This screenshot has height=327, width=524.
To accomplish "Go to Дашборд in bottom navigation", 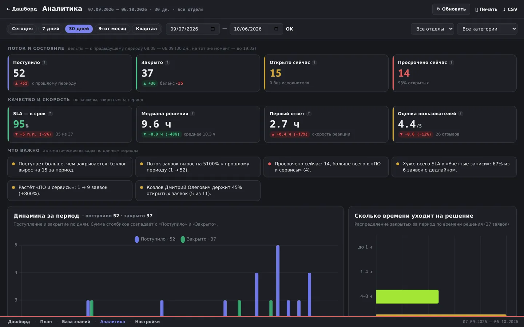I will (x=19, y=322).
